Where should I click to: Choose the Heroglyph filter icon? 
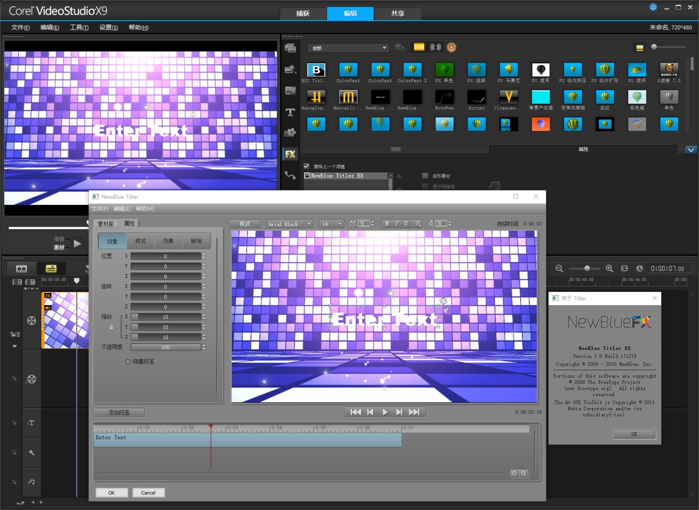point(316,97)
